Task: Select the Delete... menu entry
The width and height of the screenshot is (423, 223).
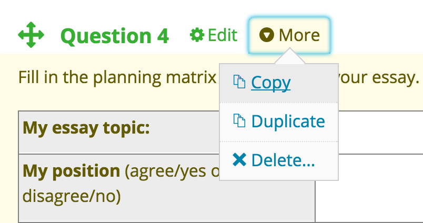Action: coord(279,160)
